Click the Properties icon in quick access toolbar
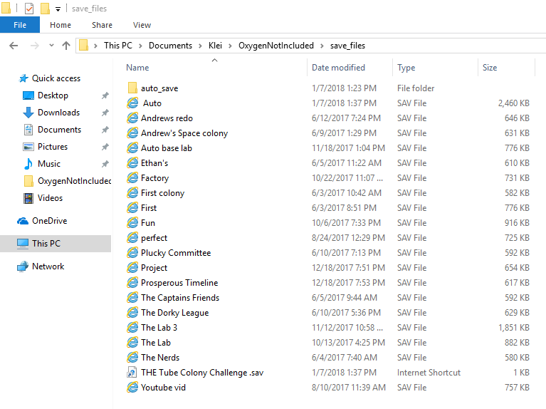The height and width of the screenshot is (409, 546). point(29,9)
